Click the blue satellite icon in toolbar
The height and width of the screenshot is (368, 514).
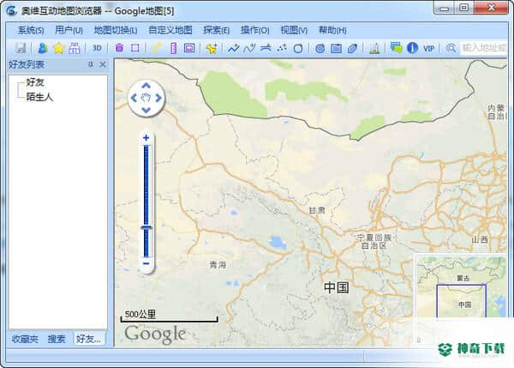[x=352, y=49]
